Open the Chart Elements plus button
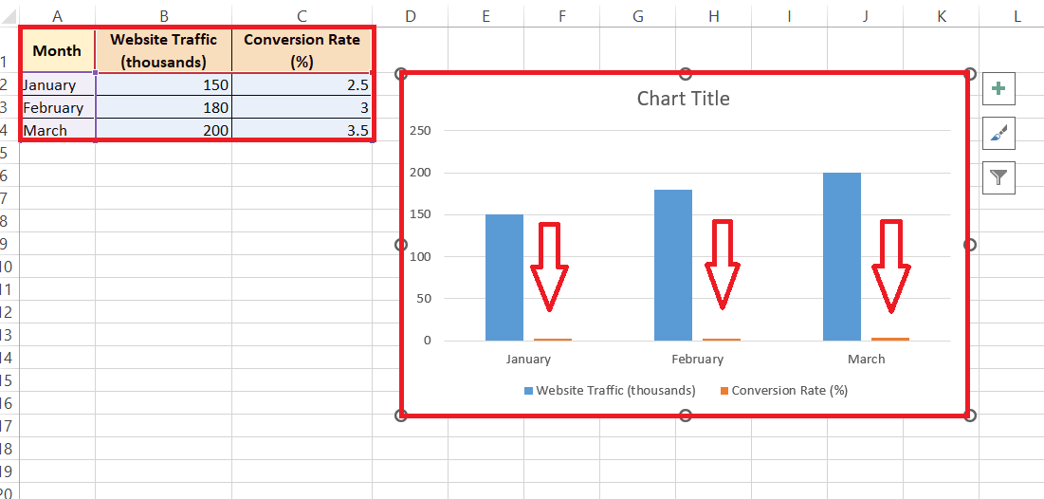 (x=998, y=88)
